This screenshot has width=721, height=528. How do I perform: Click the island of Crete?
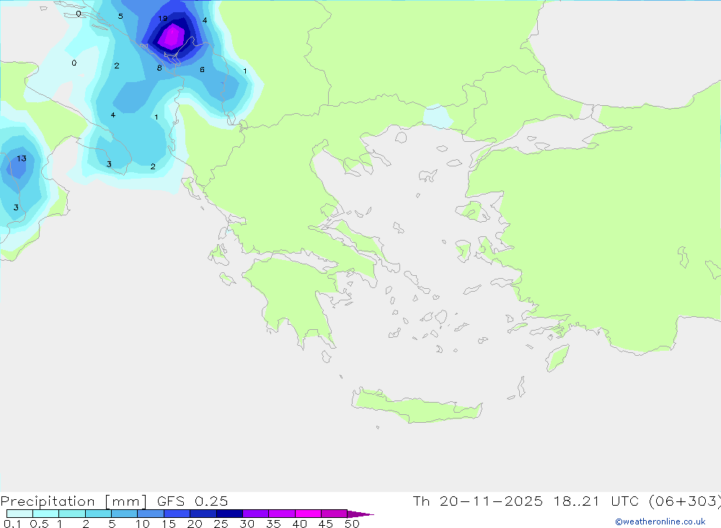416,406
